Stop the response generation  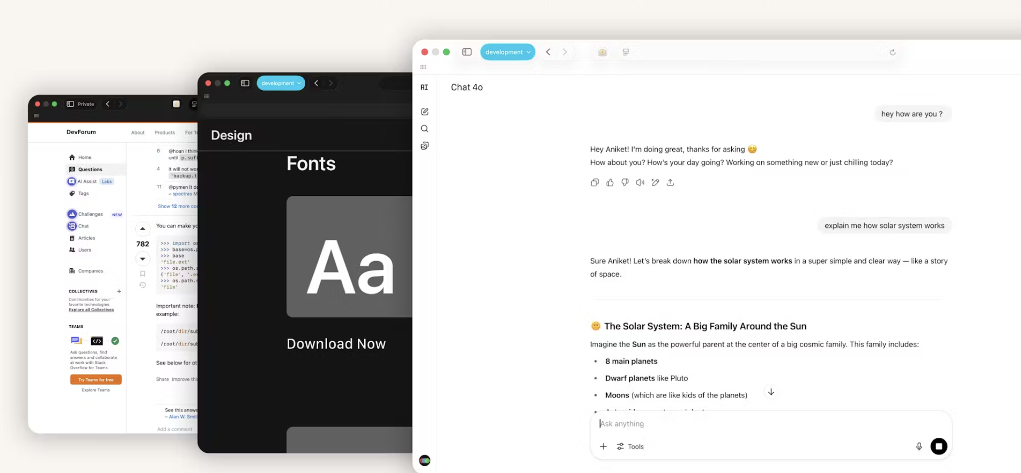939,446
